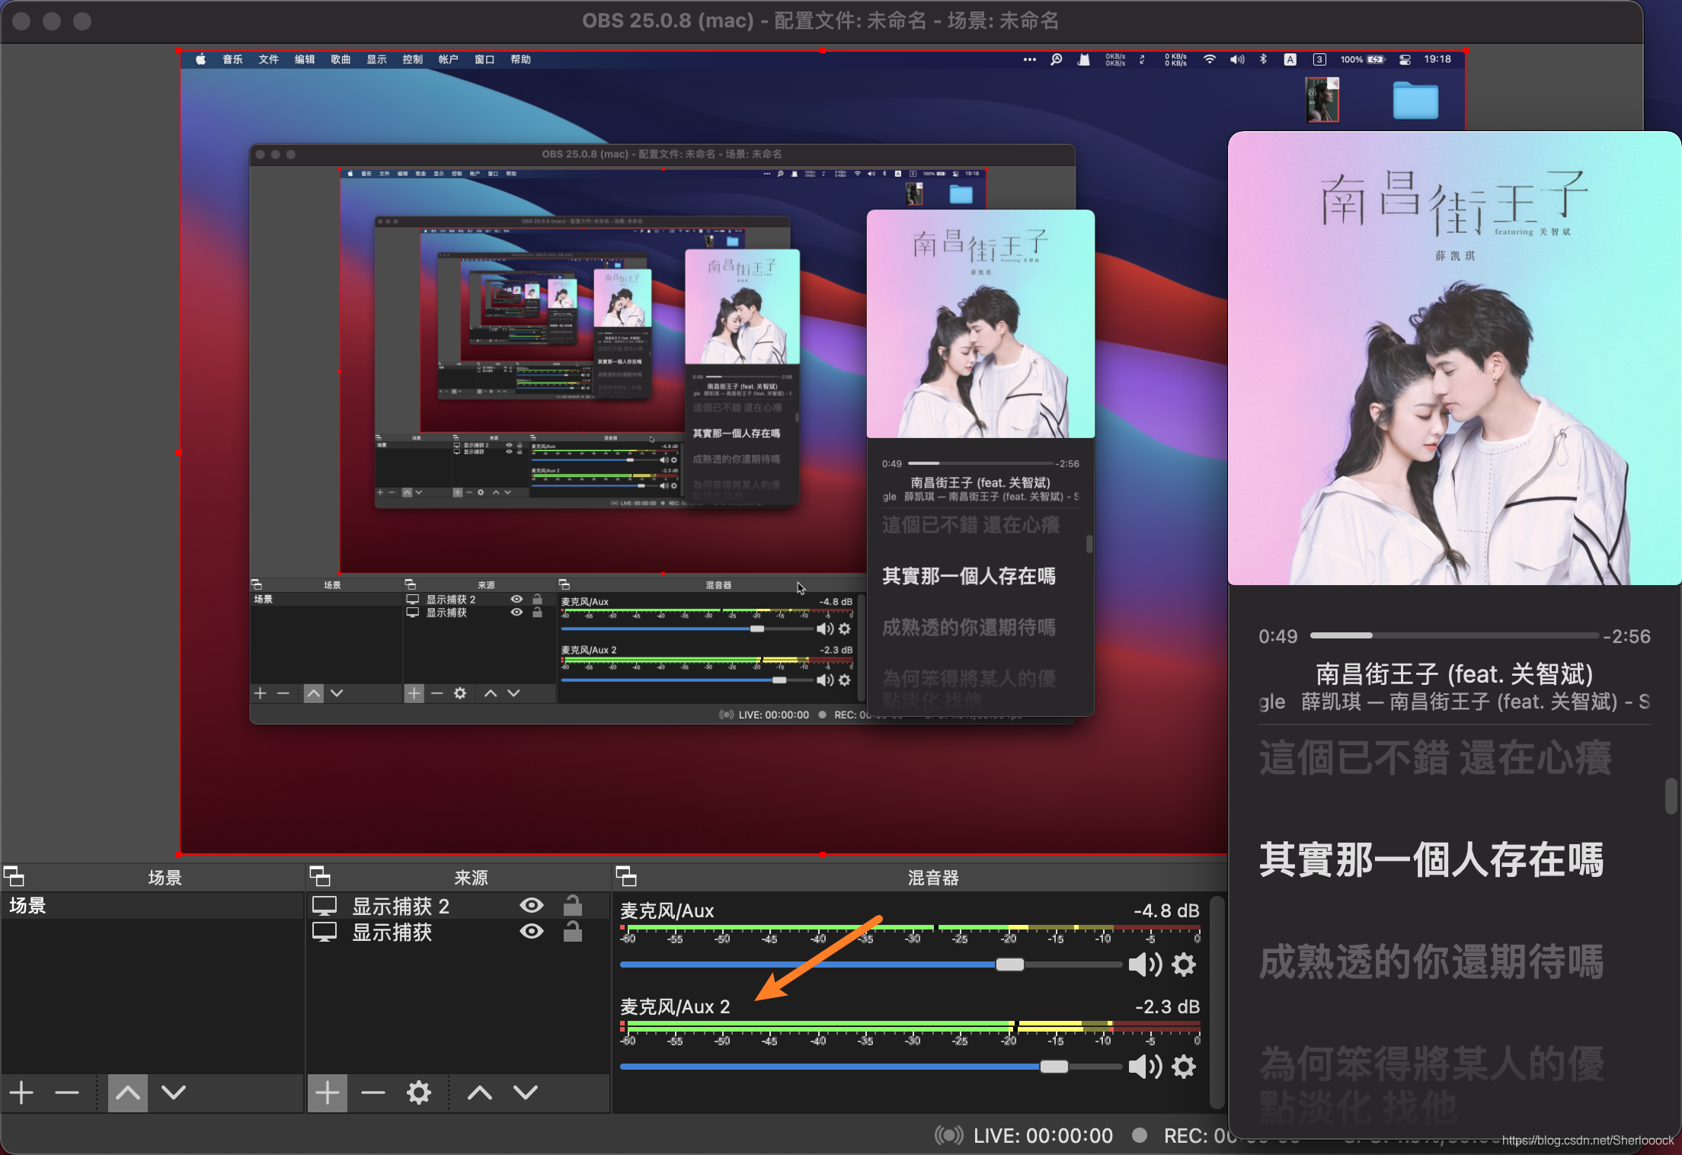Open the 窗口 menu
Screen dimensions: 1682x1155
pyautogui.click(x=484, y=59)
